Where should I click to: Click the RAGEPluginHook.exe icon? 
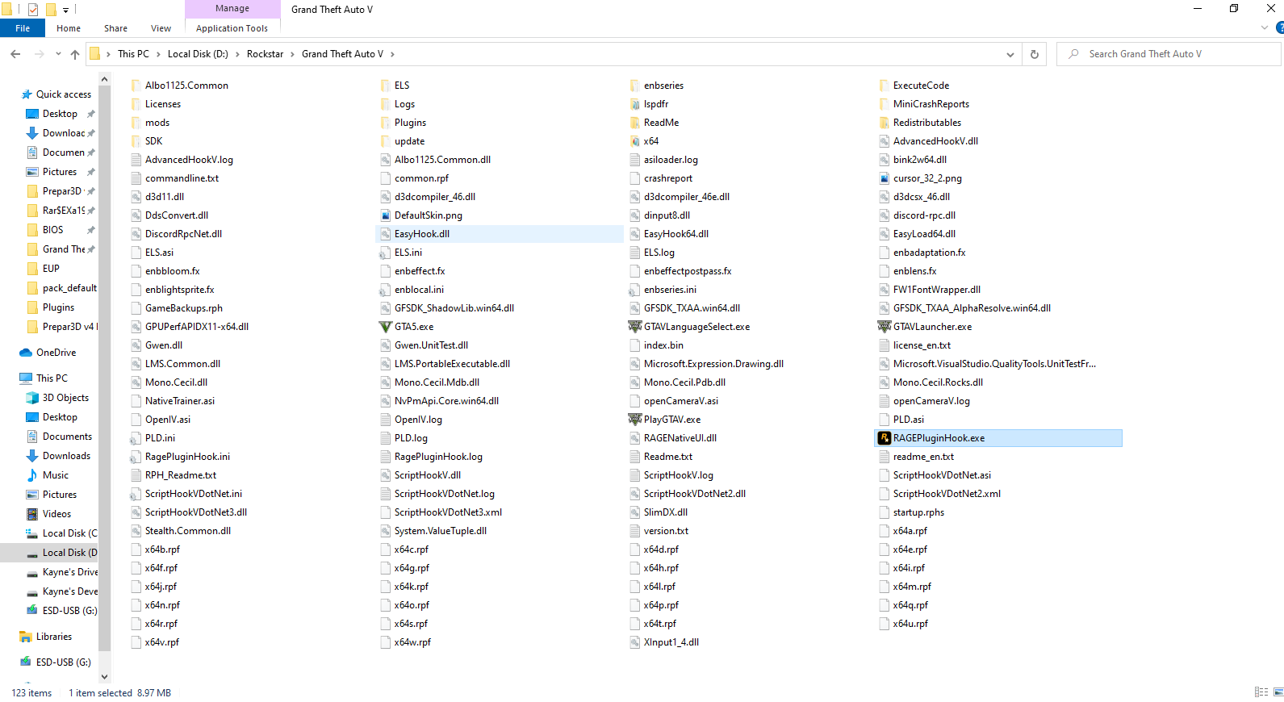click(x=885, y=438)
